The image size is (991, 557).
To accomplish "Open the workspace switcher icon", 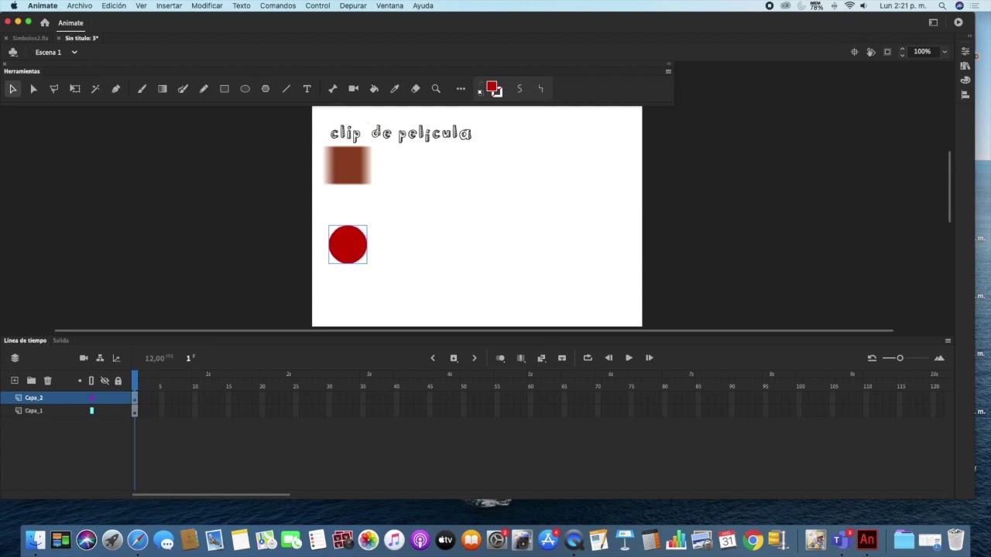I will (933, 22).
